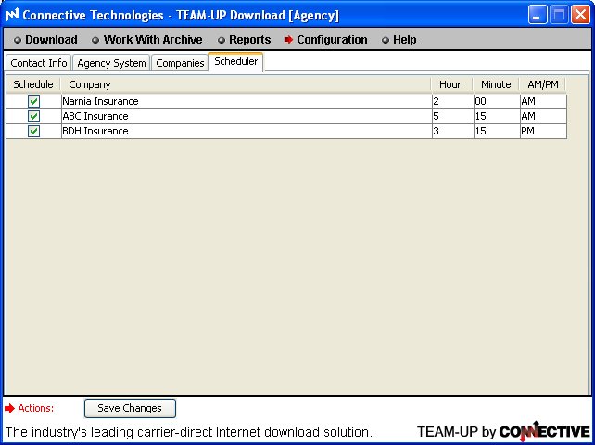Switch to the Companies tab
This screenshot has width=595, height=445.
tap(180, 63)
